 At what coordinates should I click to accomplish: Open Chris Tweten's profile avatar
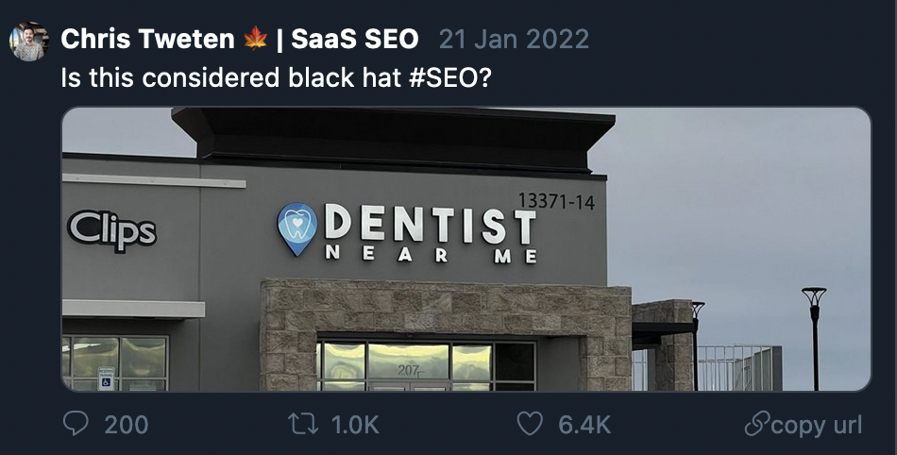point(28,42)
